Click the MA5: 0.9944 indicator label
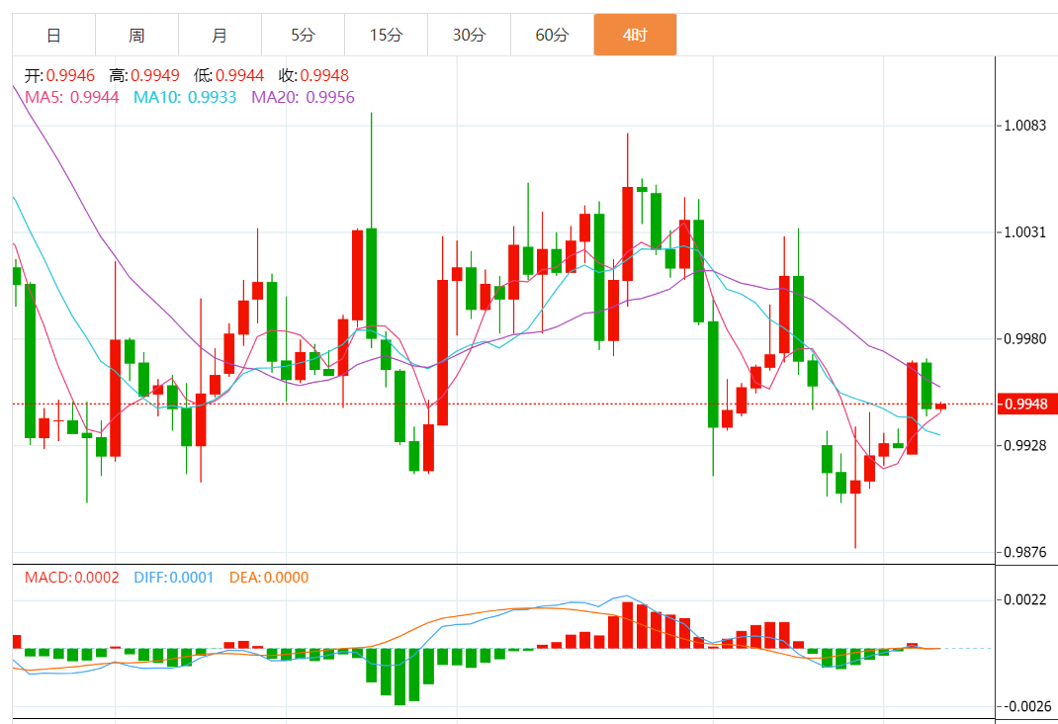1058x724 pixels. click(x=72, y=97)
